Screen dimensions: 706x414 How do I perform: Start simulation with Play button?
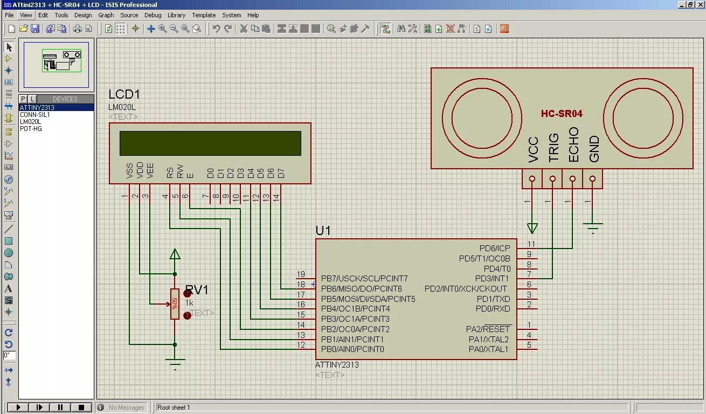pos(18,408)
